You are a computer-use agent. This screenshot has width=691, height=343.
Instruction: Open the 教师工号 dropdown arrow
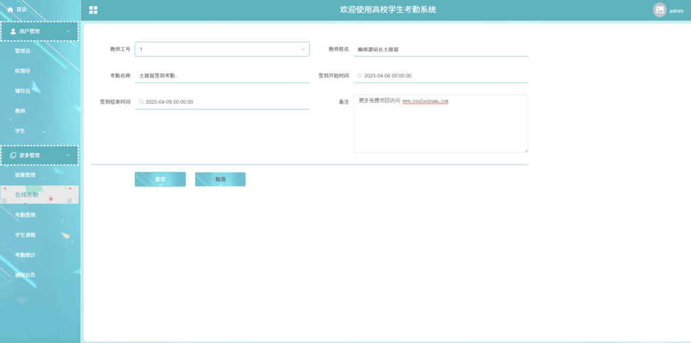303,49
